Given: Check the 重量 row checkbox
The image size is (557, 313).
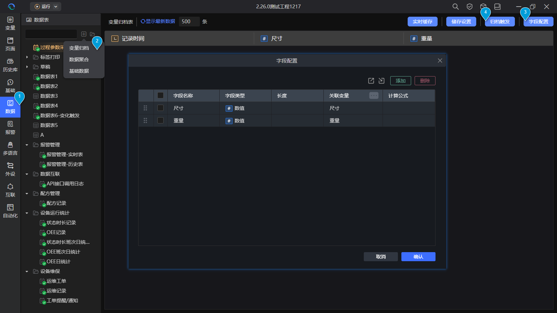Looking at the screenshot, I should 160,120.
